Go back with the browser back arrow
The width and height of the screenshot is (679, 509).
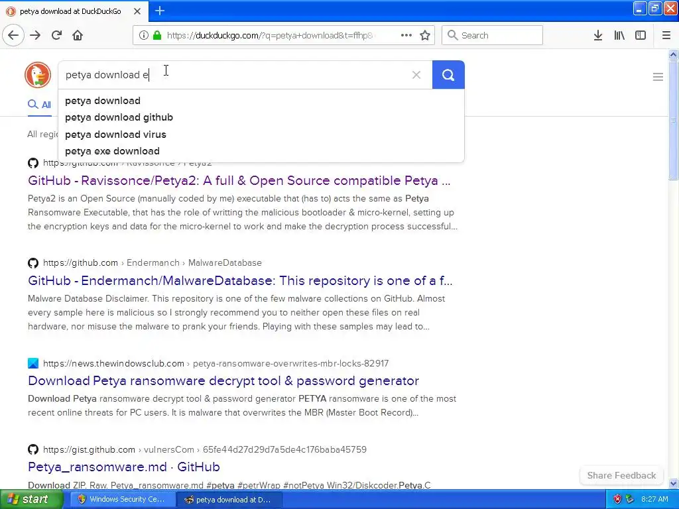coord(13,35)
